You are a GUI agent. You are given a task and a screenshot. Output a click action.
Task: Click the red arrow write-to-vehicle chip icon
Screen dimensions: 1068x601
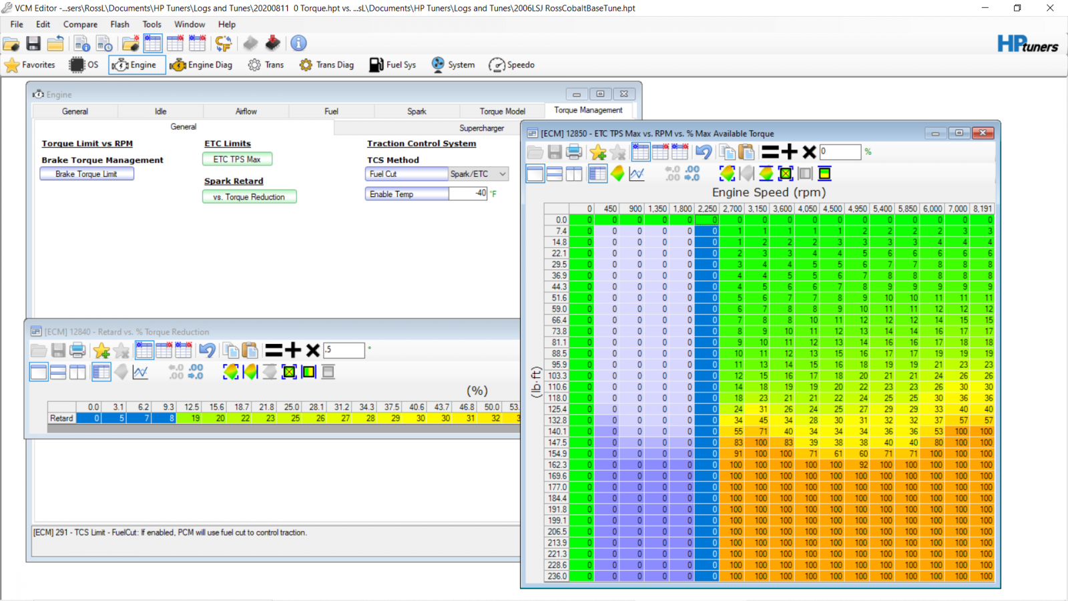(272, 43)
